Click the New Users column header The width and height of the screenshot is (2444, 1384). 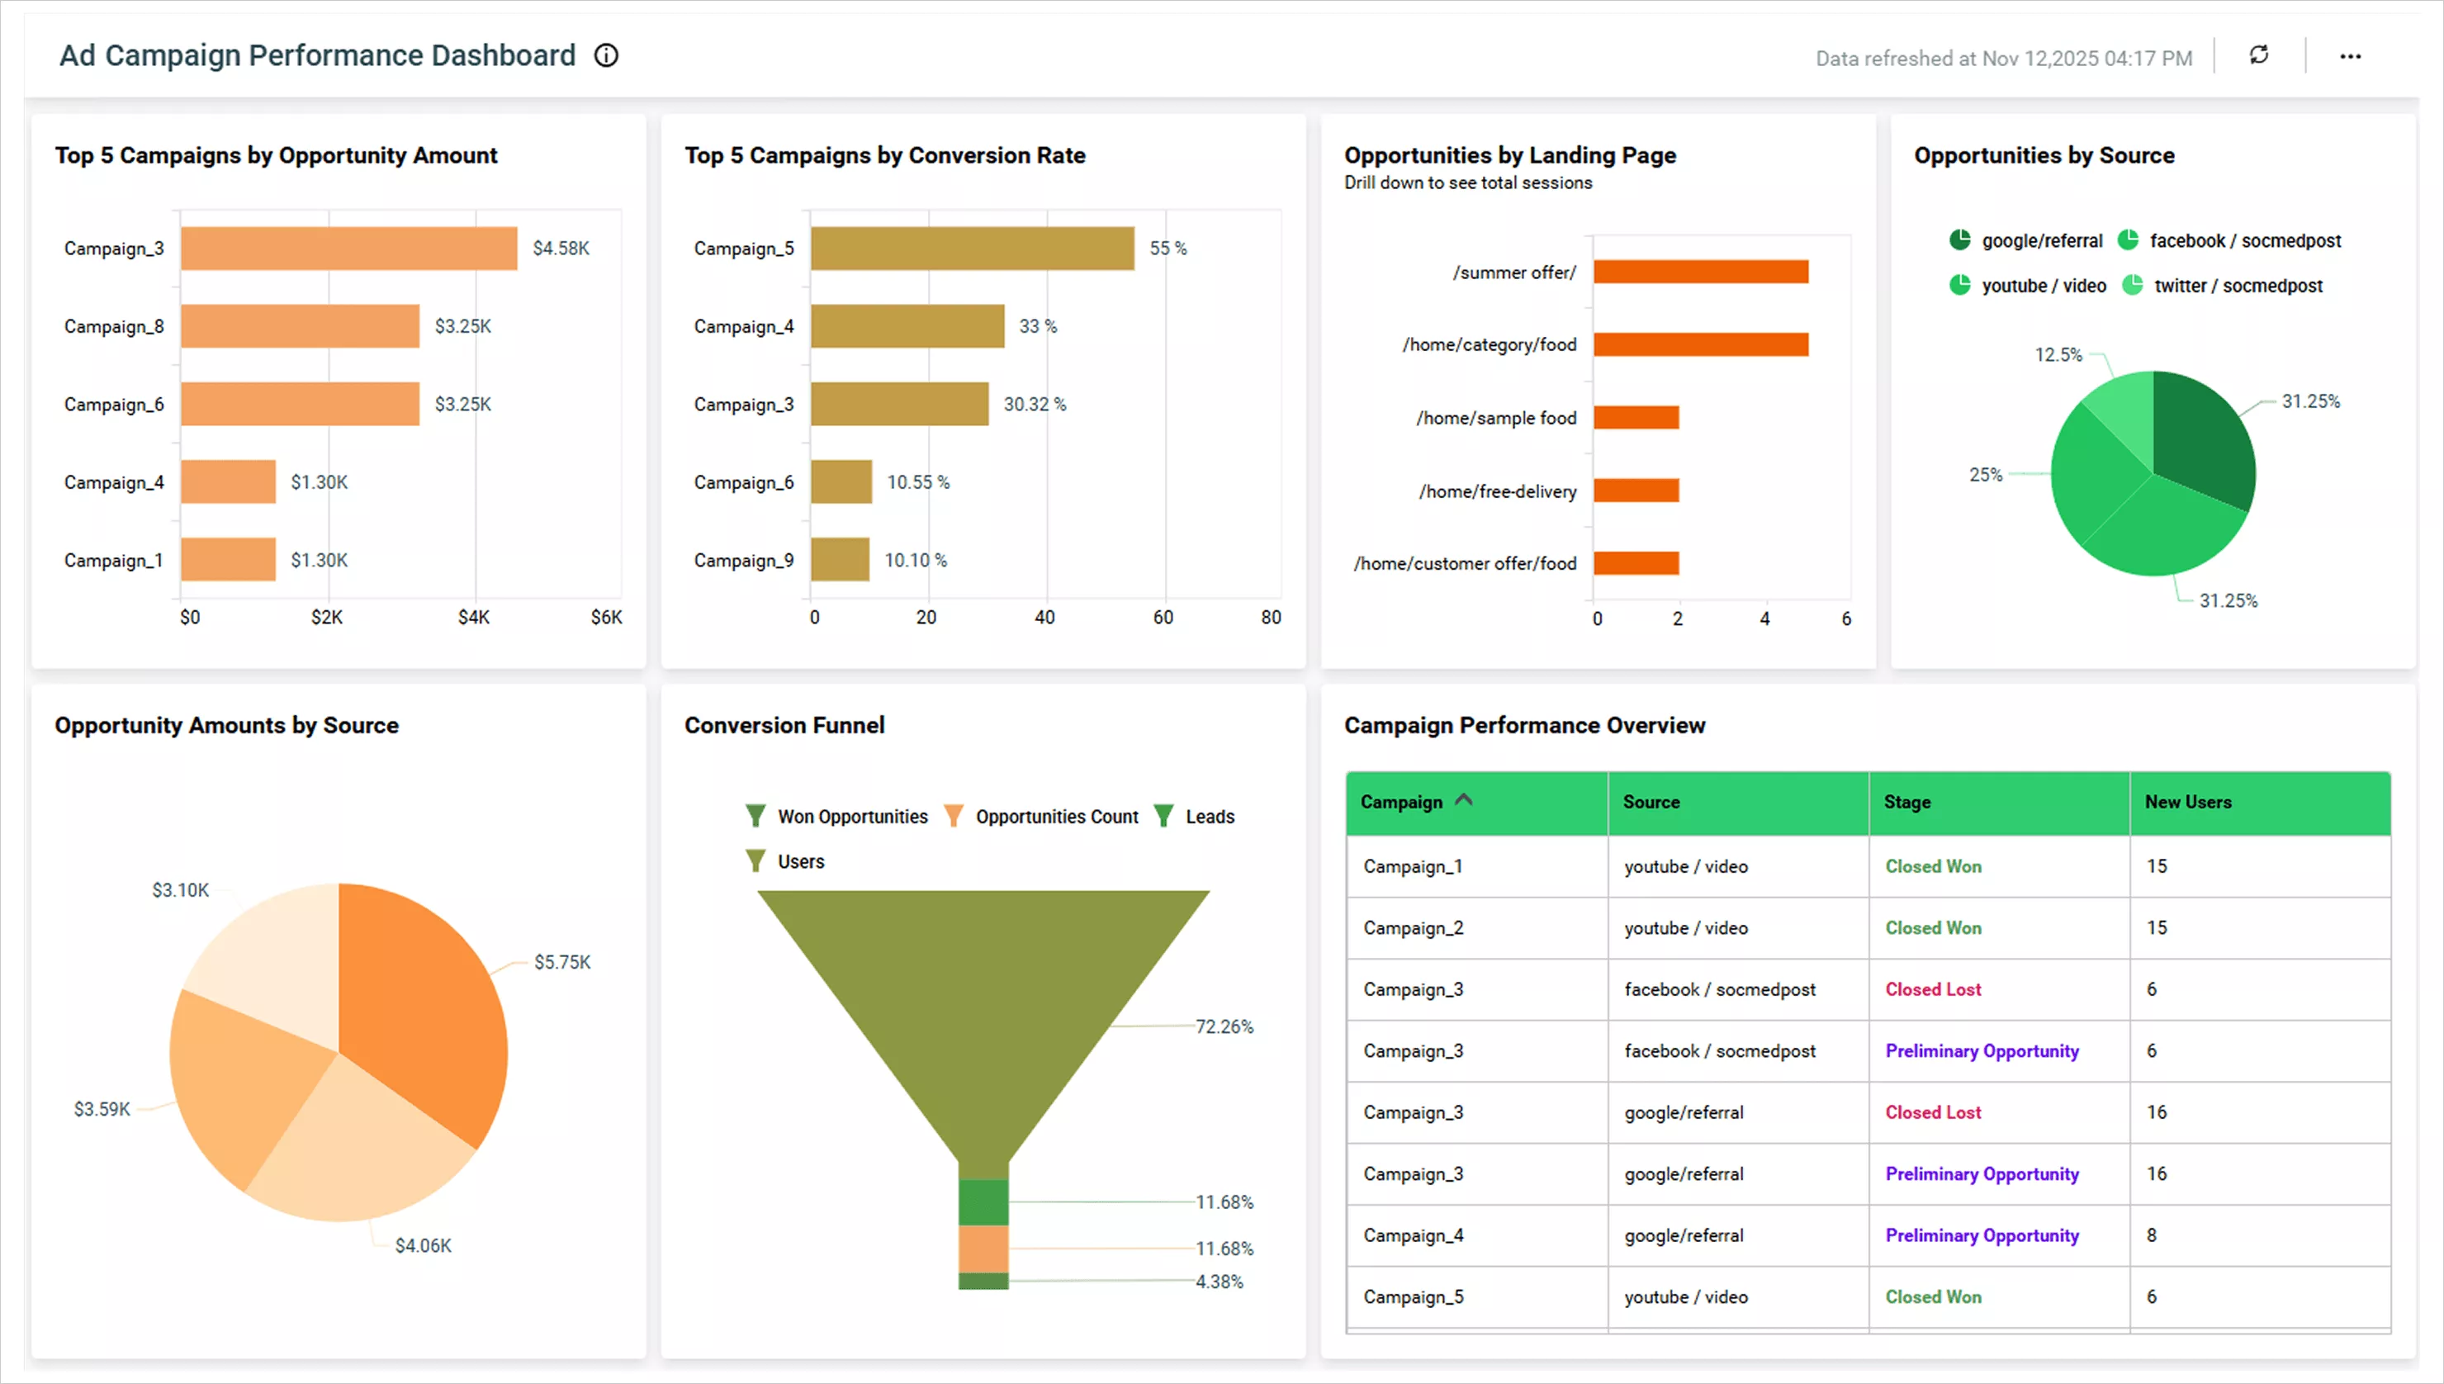click(x=2187, y=803)
